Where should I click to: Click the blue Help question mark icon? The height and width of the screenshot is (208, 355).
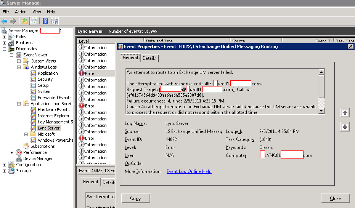45,21
